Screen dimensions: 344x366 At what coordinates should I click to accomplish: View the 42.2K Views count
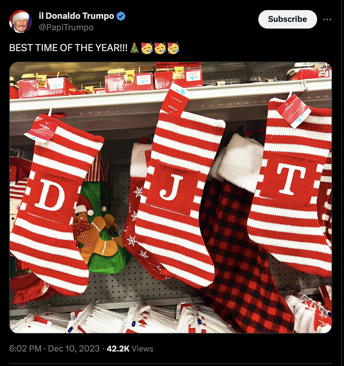(130, 349)
